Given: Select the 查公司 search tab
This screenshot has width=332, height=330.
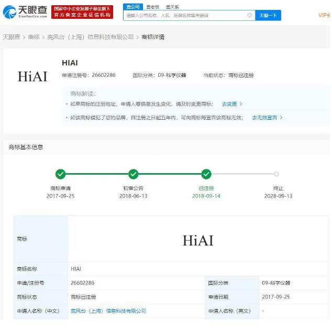Looking at the screenshot, I should tap(133, 7).
